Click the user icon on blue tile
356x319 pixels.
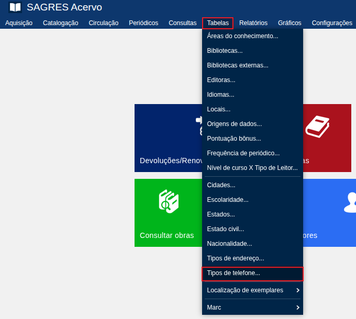click(350, 202)
